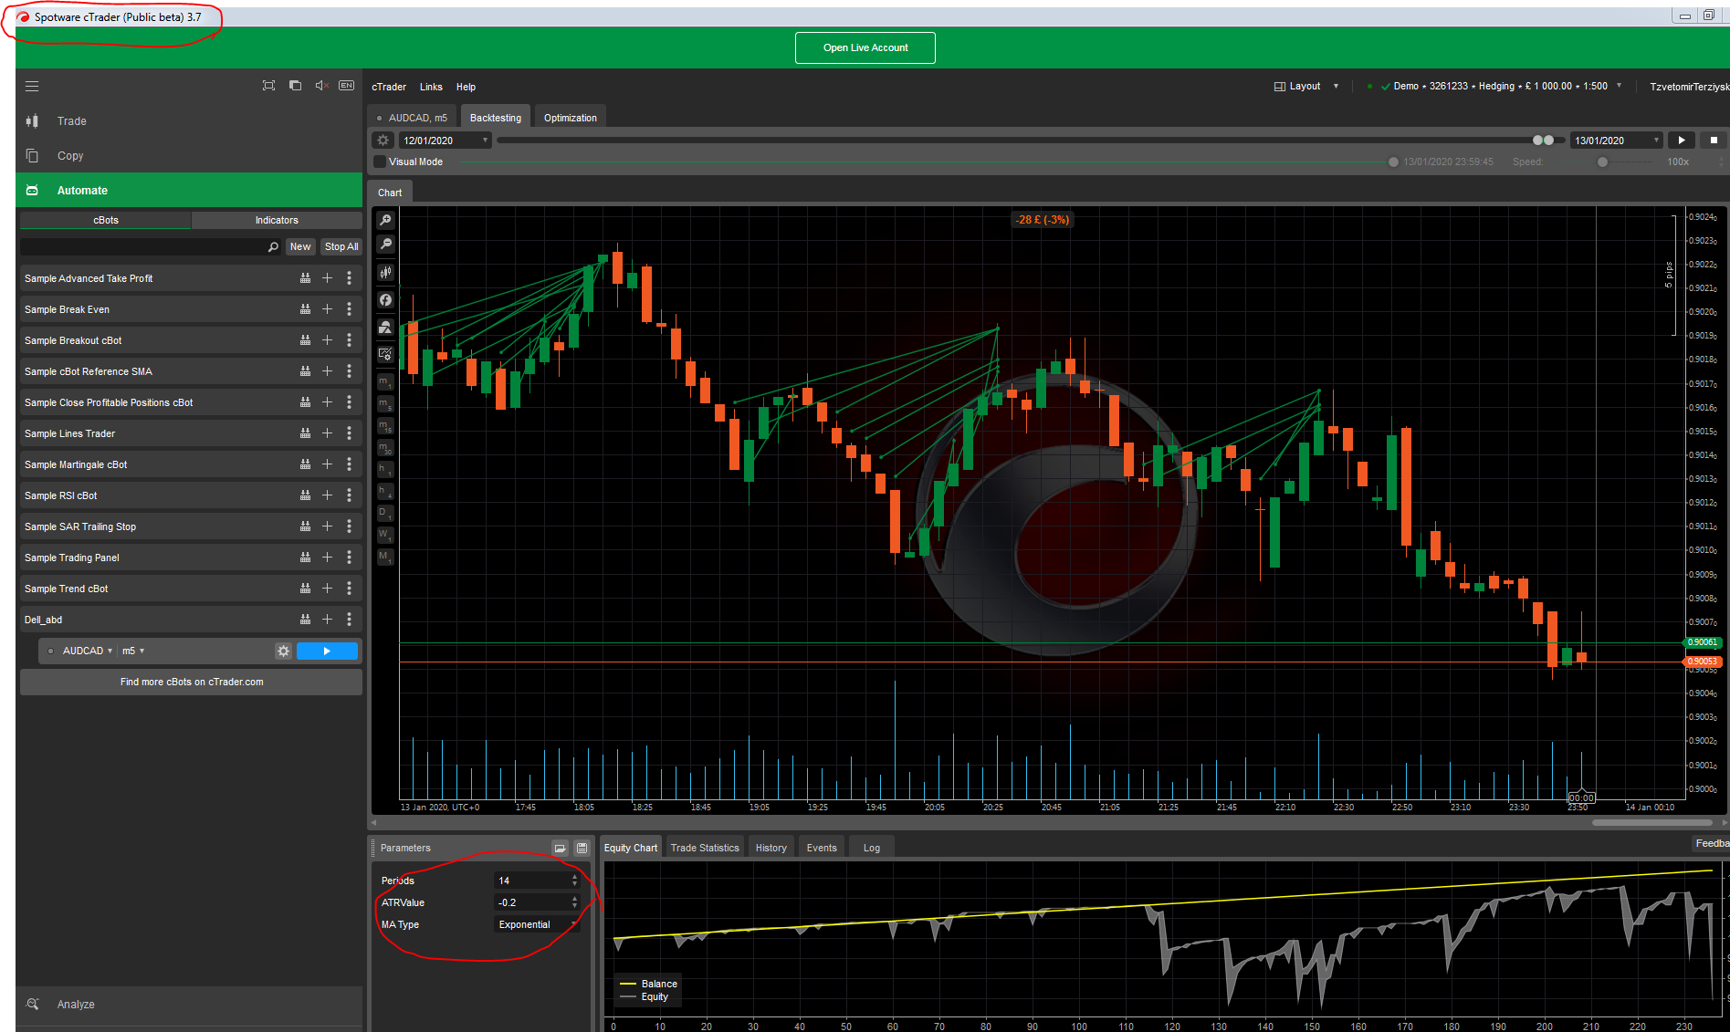Click the ATRValue input field
The image size is (1730, 1032).
tap(532, 902)
